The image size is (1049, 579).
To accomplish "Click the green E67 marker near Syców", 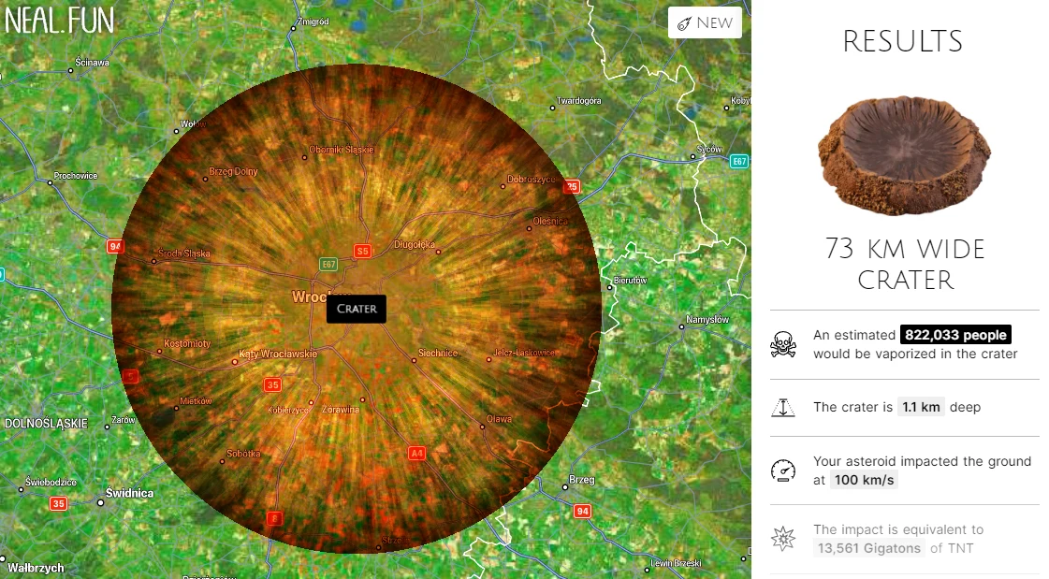I will coord(738,161).
